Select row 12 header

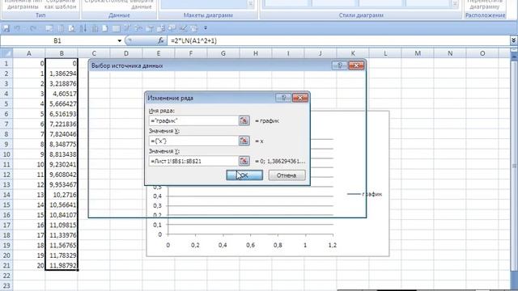coord(6,175)
